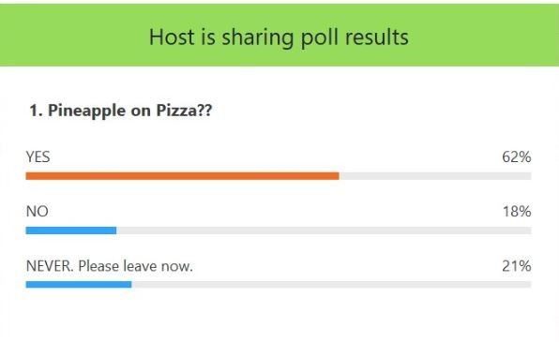Image resolution: width=559 pixels, height=342 pixels.
Task: Click the question number '1.'
Action: tap(36, 110)
